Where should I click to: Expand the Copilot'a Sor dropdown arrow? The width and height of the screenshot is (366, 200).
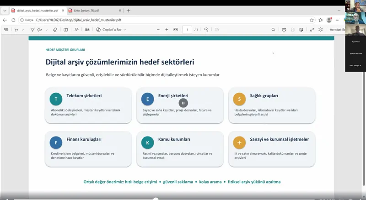(124, 30)
